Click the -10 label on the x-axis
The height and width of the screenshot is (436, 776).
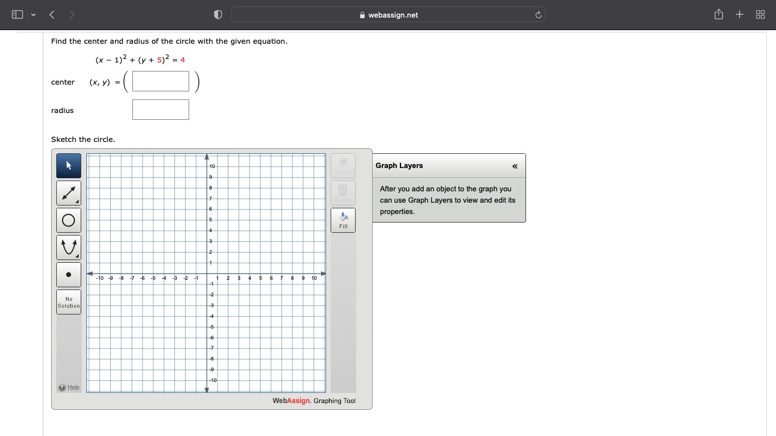tap(100, 278)
